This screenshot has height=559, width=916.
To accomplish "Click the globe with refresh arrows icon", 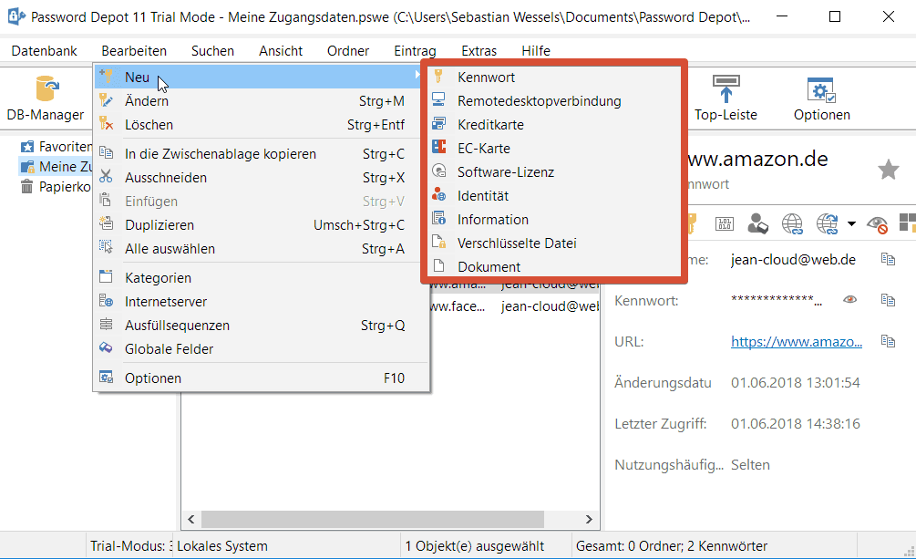I will [828, 223].
